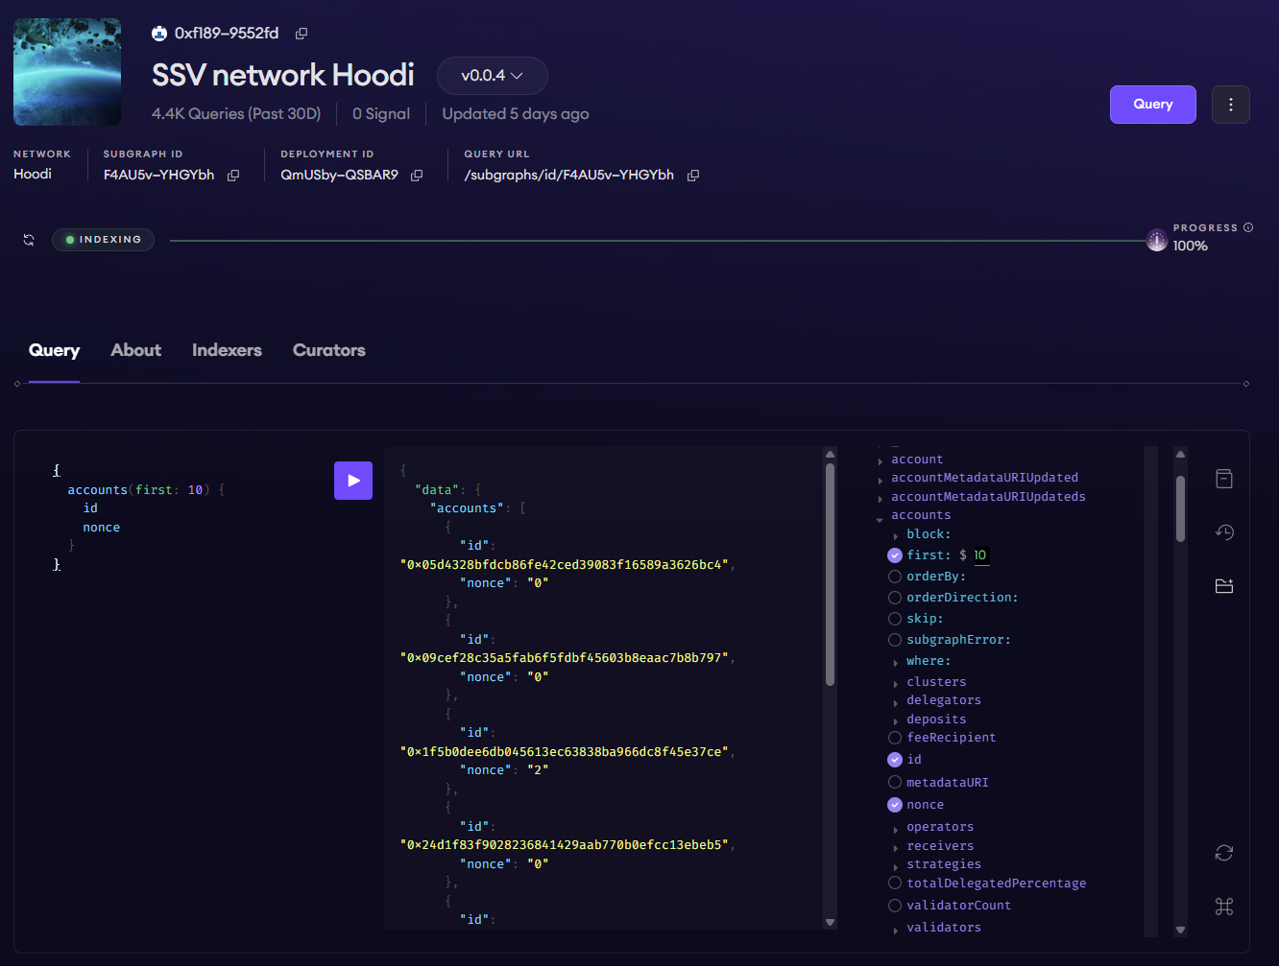Open the three-dot more options menu
This screenshot has height=966, width=1279.
[1231, 105]
